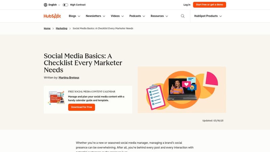Click the Free Social Media Content Calendar heading

tap(91, 92)
